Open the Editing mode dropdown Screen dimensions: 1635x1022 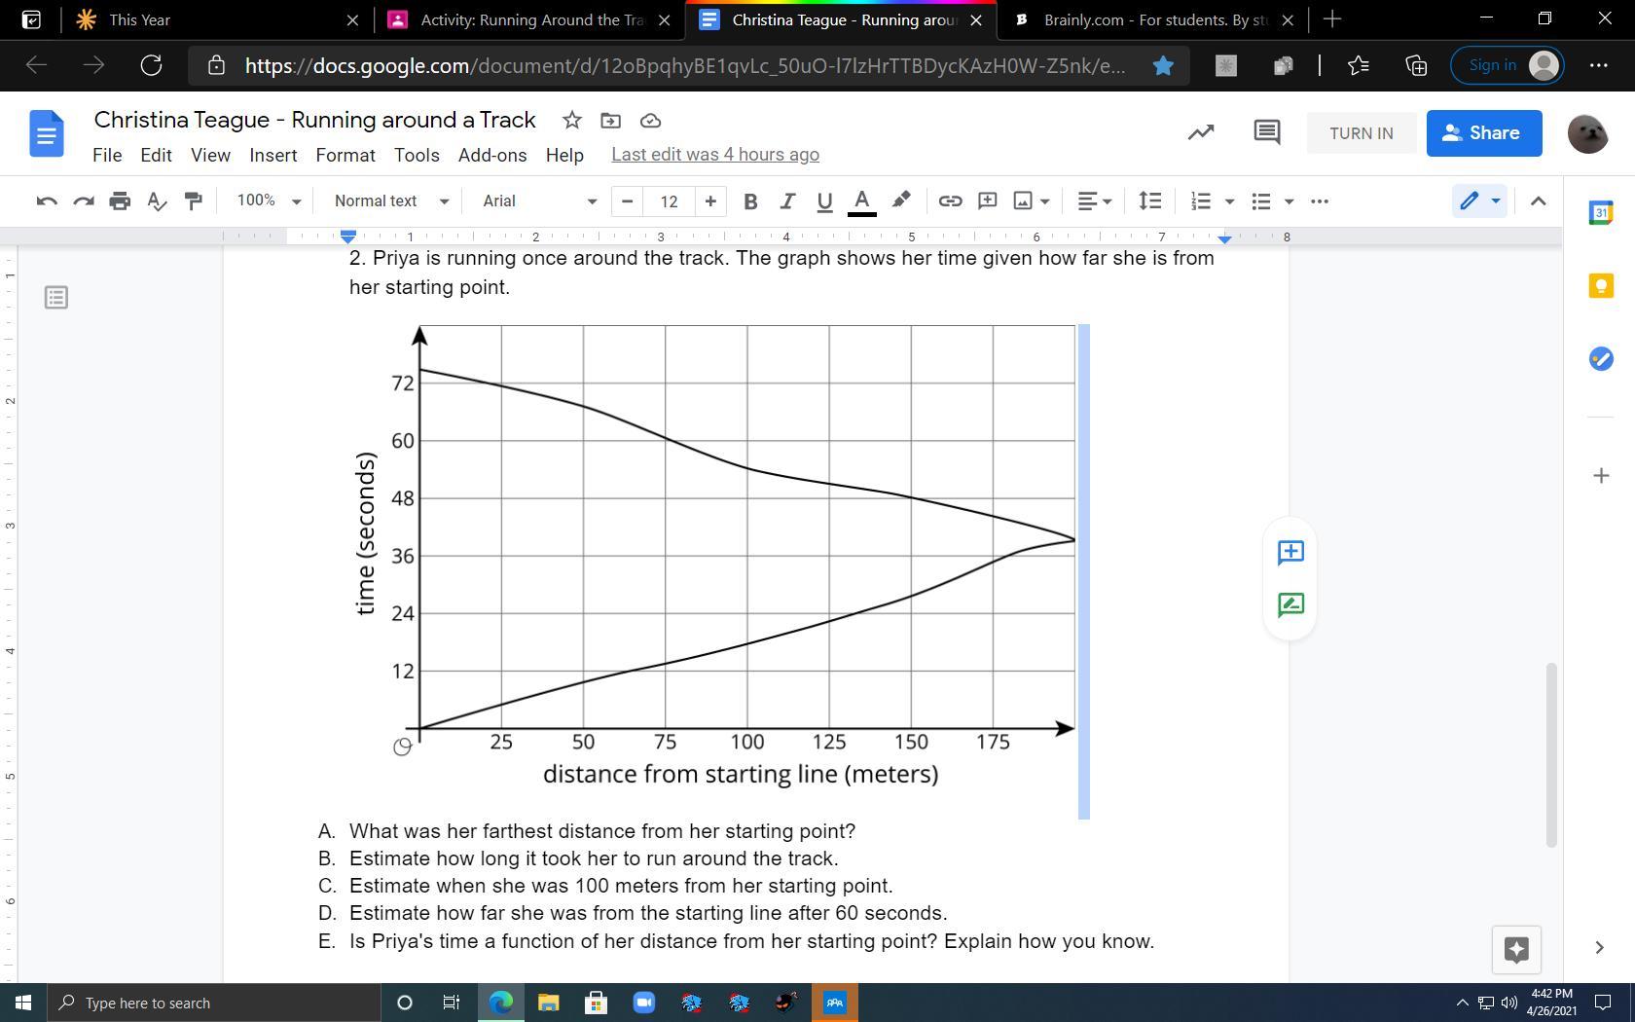[x=1479, y=201]
